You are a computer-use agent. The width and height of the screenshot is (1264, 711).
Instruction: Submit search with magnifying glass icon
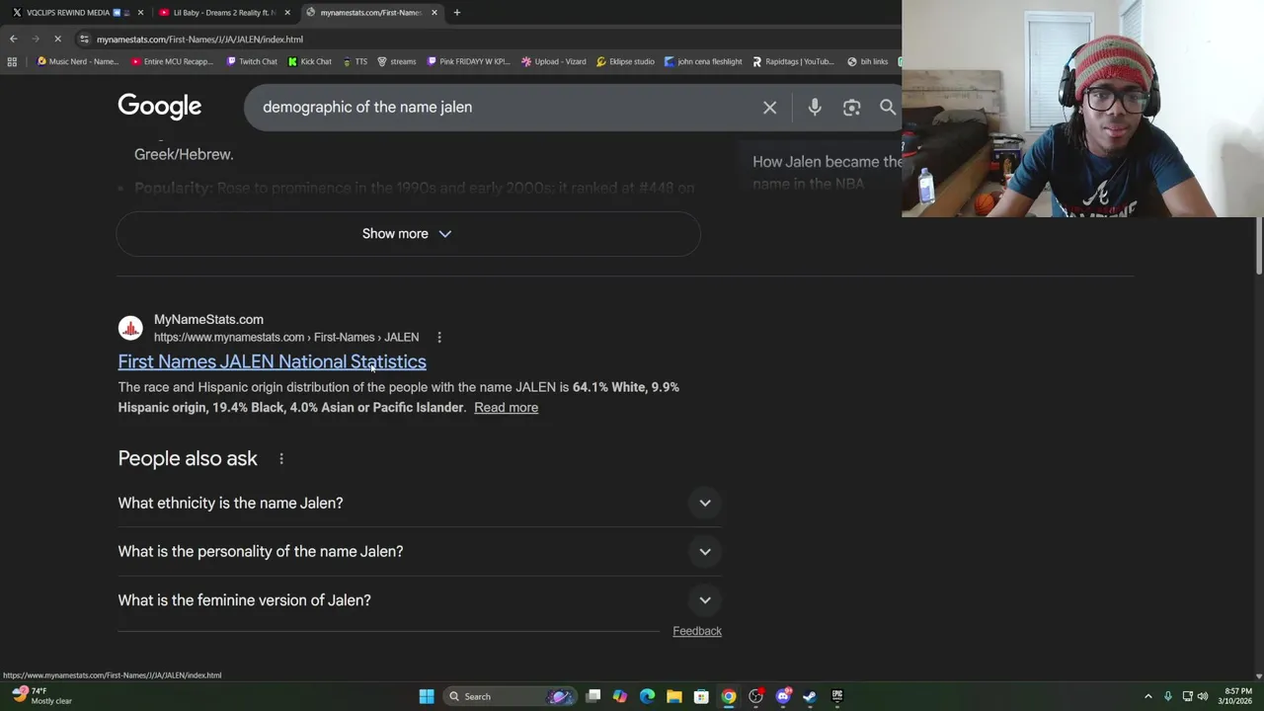887,108
